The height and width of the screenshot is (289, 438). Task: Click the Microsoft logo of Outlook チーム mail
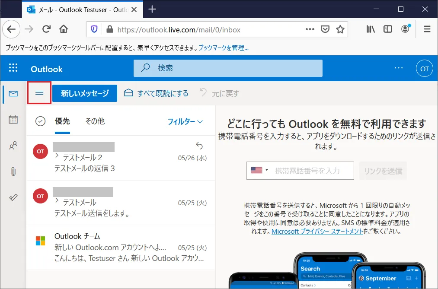pos(40,241)
